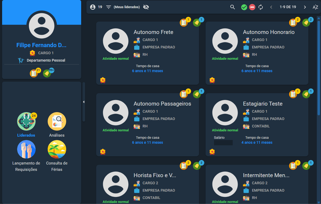Open requests icon on Autonomo Passageiros card
This screenshot has width=321, height=204.
point(184,94)
